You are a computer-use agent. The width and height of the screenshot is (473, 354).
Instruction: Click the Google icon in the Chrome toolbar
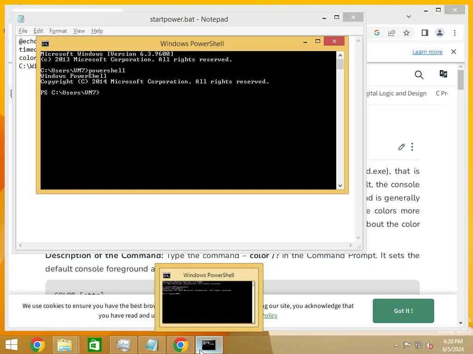click(x=377, y=33)
